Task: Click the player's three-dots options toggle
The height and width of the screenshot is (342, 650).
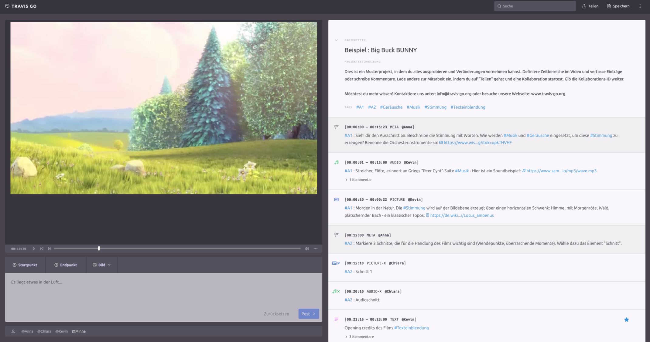Action: point(315,248)
